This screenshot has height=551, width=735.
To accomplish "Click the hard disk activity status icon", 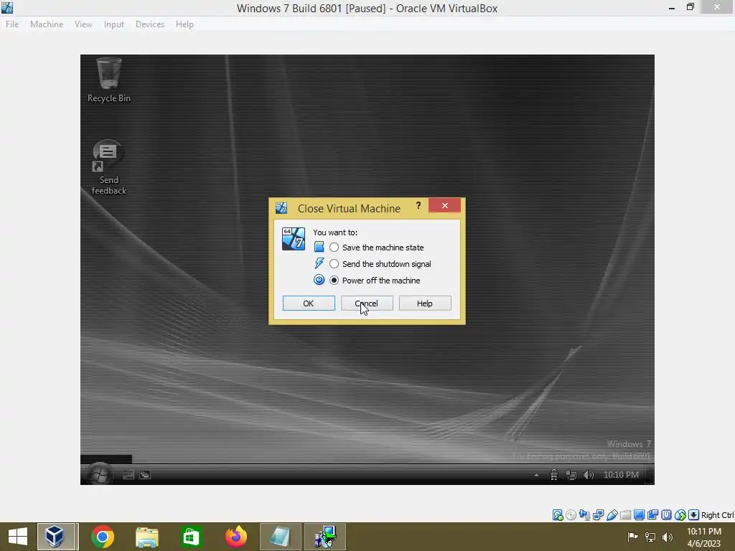I will [557, 515].
